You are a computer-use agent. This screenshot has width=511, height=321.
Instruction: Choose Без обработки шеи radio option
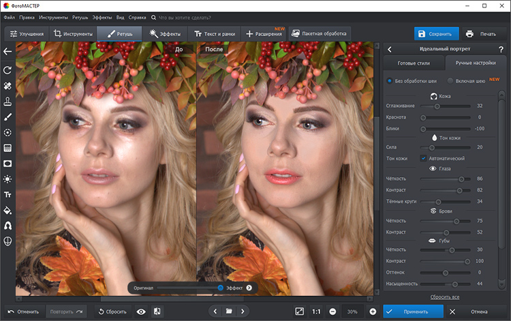coord(390,80)
